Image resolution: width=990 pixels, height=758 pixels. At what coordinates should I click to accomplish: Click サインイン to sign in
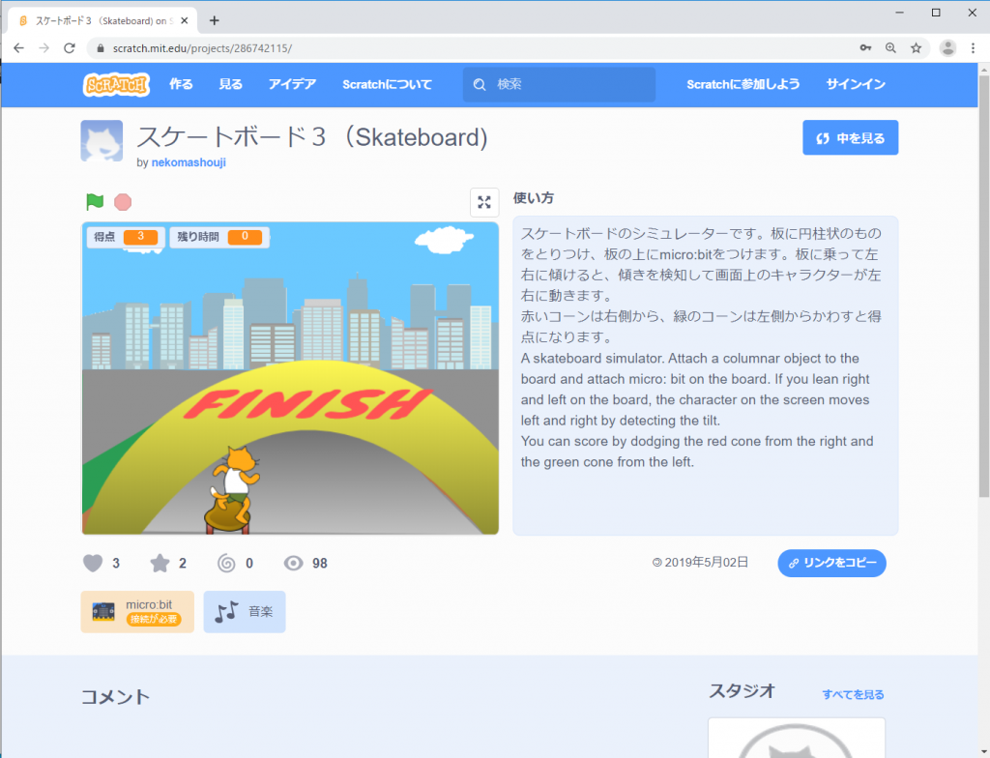855,84
